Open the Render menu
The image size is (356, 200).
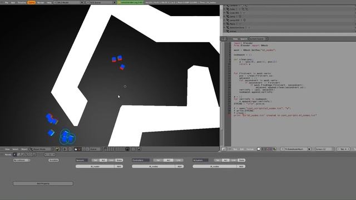[41, 2]
